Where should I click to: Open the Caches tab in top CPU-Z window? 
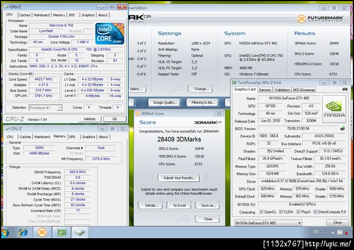pos(25,15)
